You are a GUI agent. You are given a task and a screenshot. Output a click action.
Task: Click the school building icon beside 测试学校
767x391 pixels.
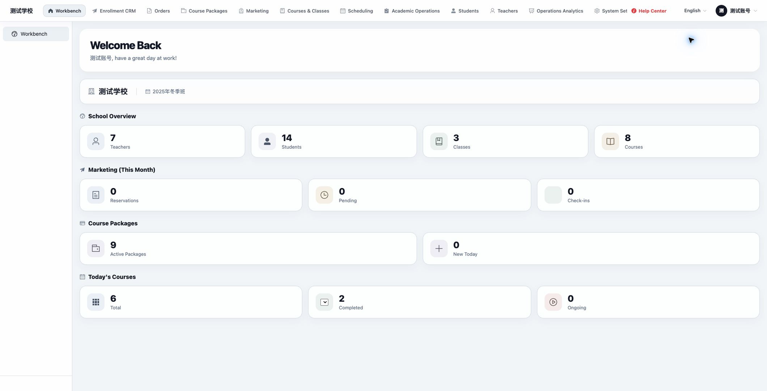point(91,91)
